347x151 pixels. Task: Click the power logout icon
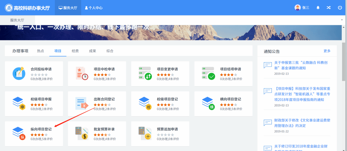(340, 8)
